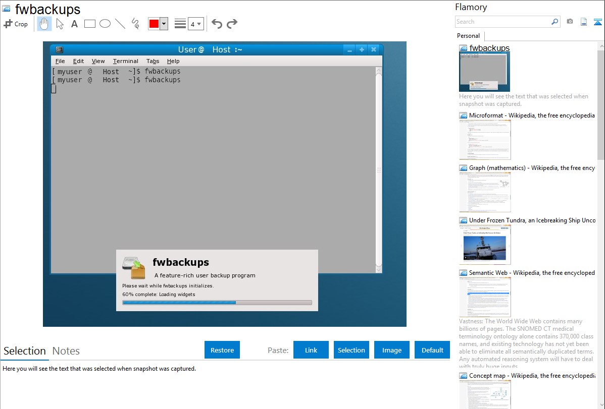Click the Flamory search field
Viewport: 605px width, 409px height.
(503, 22)
